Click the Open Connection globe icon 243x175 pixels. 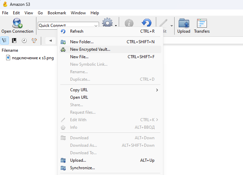pos(17,23)
